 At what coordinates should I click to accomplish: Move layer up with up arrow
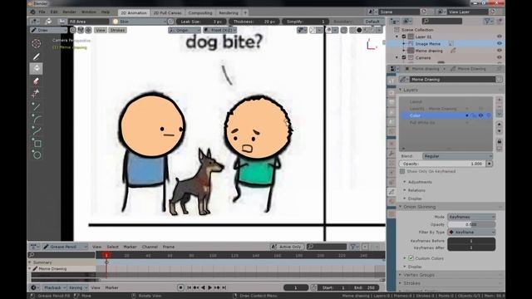499,125
